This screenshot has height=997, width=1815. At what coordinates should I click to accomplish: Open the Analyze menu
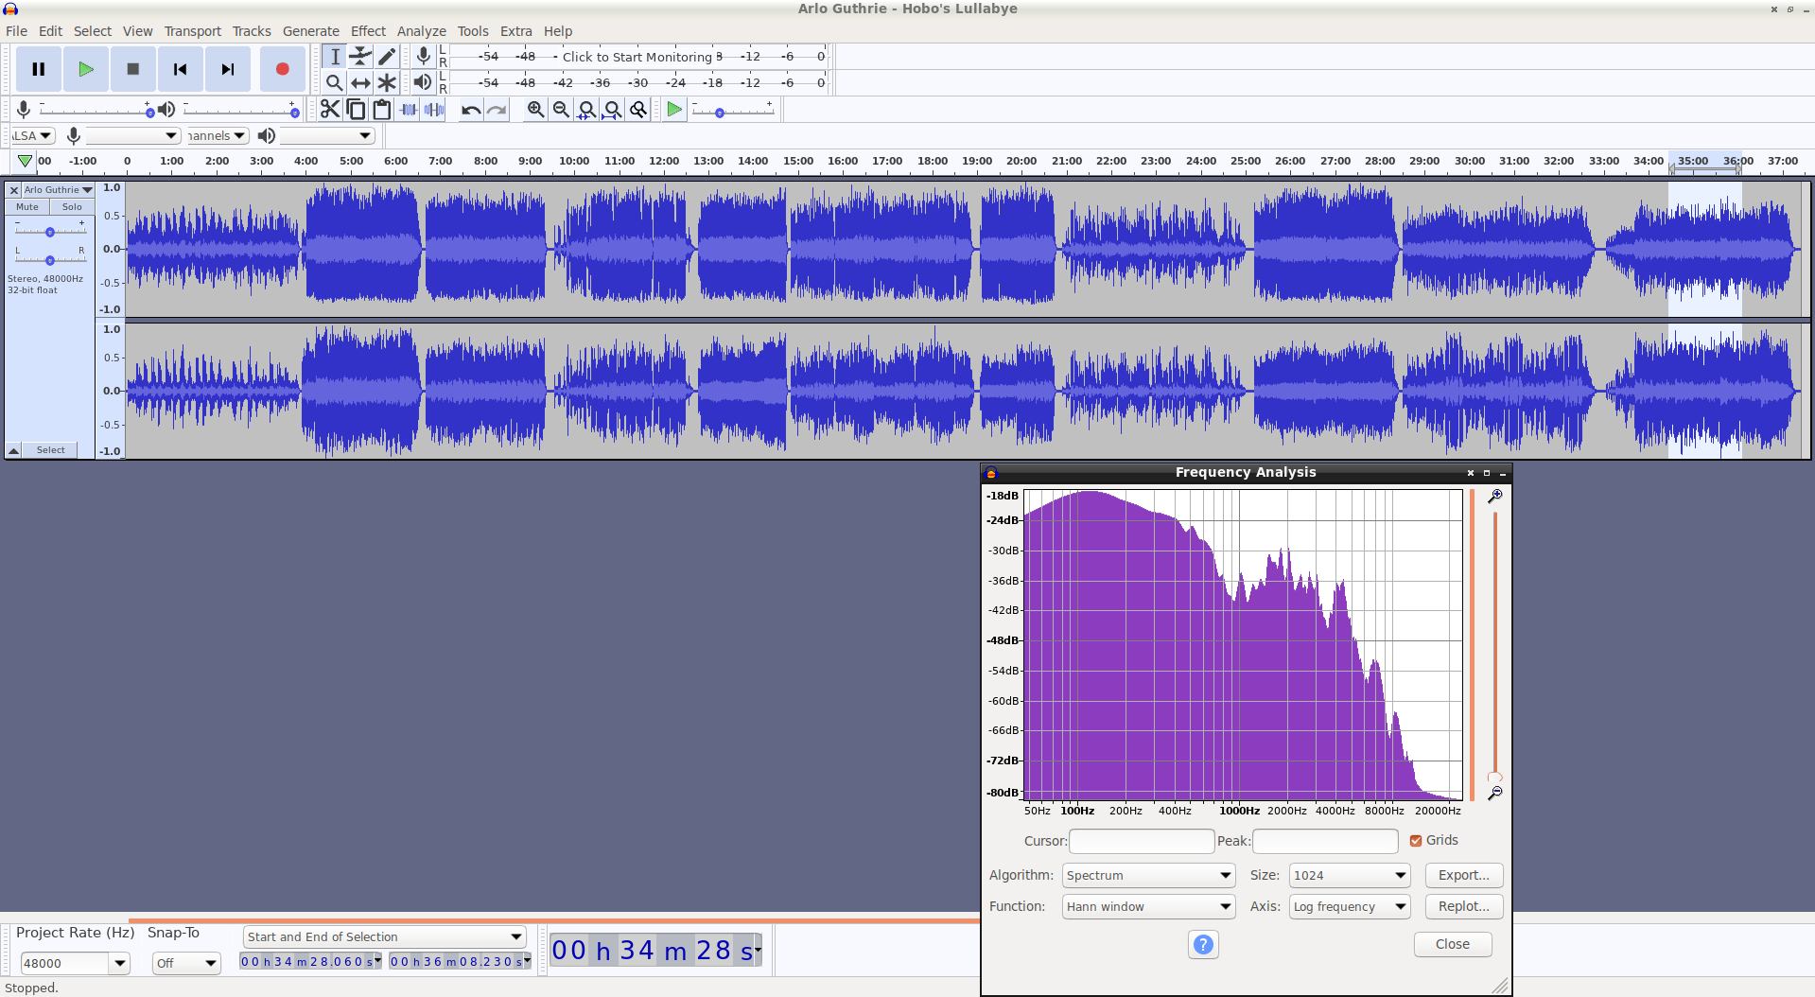[421, 31]
